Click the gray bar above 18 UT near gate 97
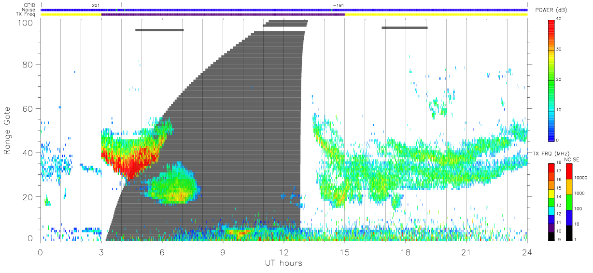Screen dimensions: 593x273 (405, 27)
